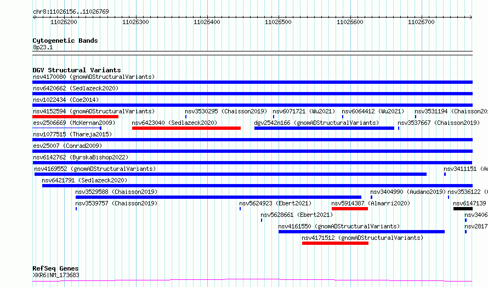Open nsv3531194 Chaisson variant label
The width and height of the screenshot is (488, 287).
tap(451, 111)
